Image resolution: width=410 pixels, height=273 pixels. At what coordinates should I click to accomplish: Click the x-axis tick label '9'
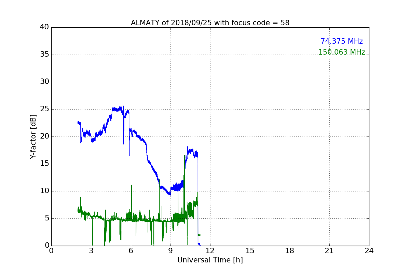pyautogui.click(x=170, y=251)
